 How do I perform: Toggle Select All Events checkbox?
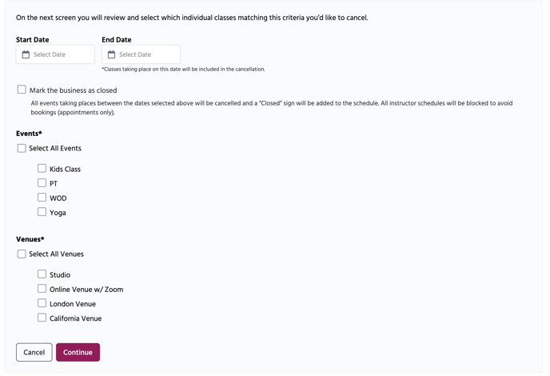[x=22, y=148]
